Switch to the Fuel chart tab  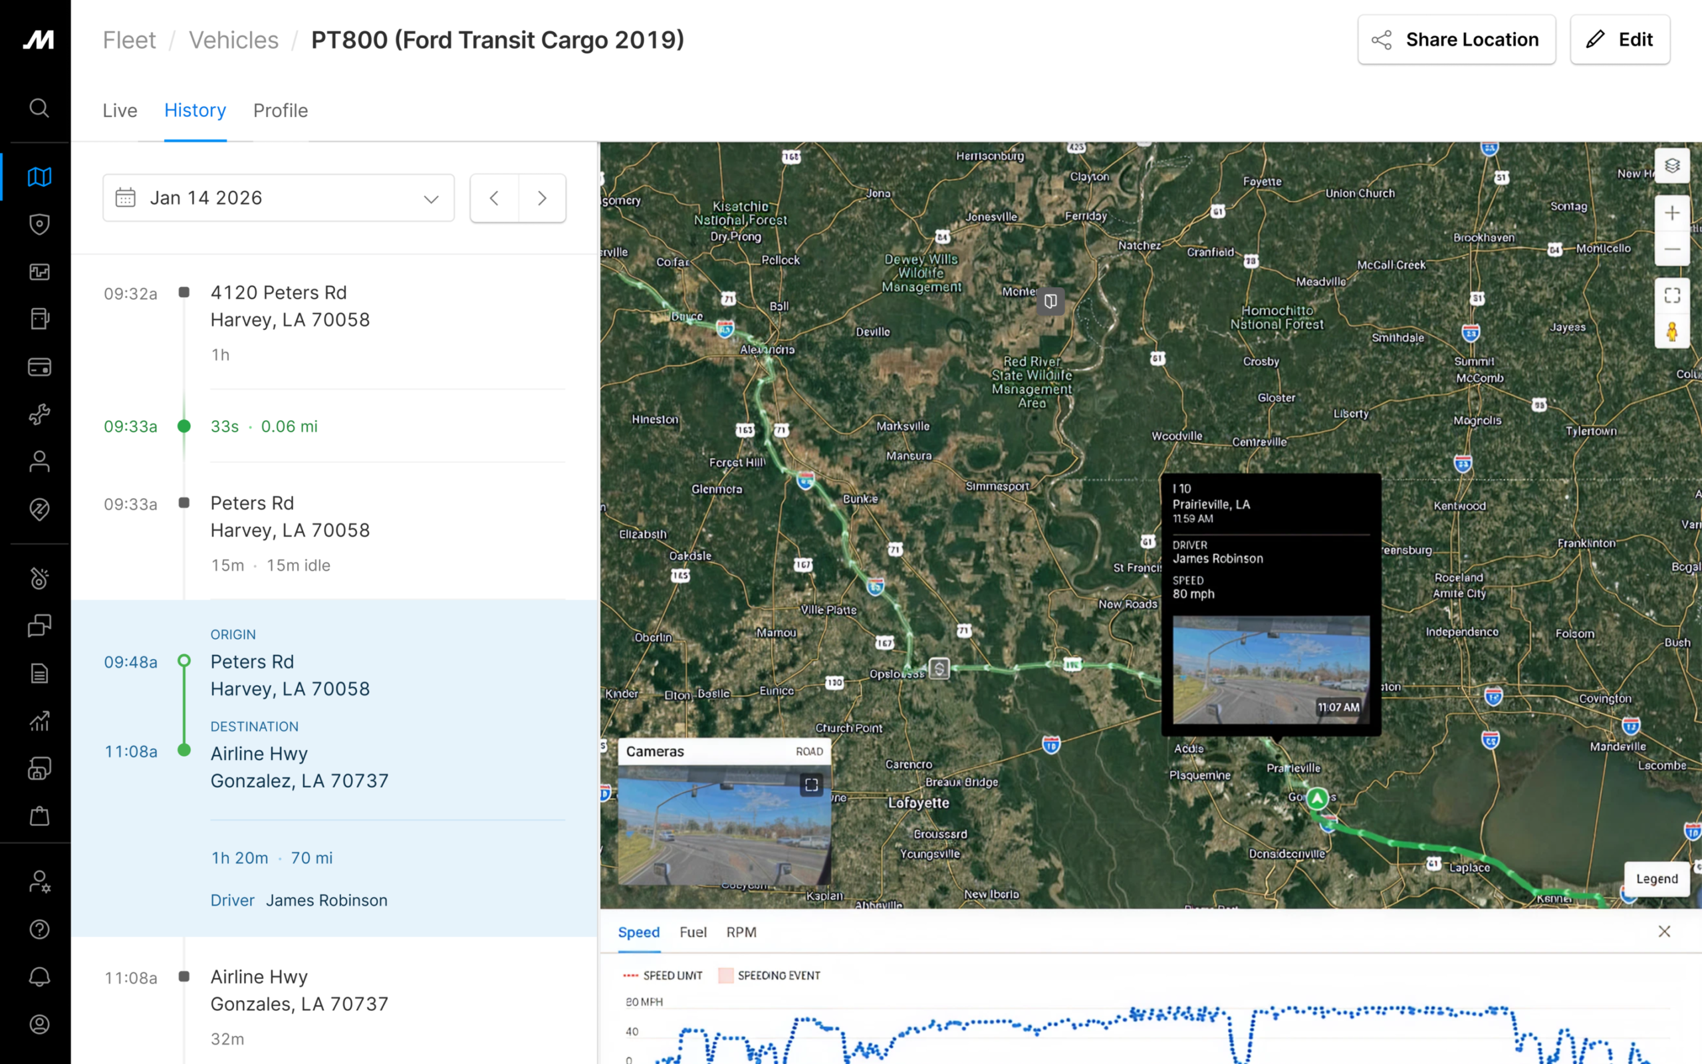(693, 932)
